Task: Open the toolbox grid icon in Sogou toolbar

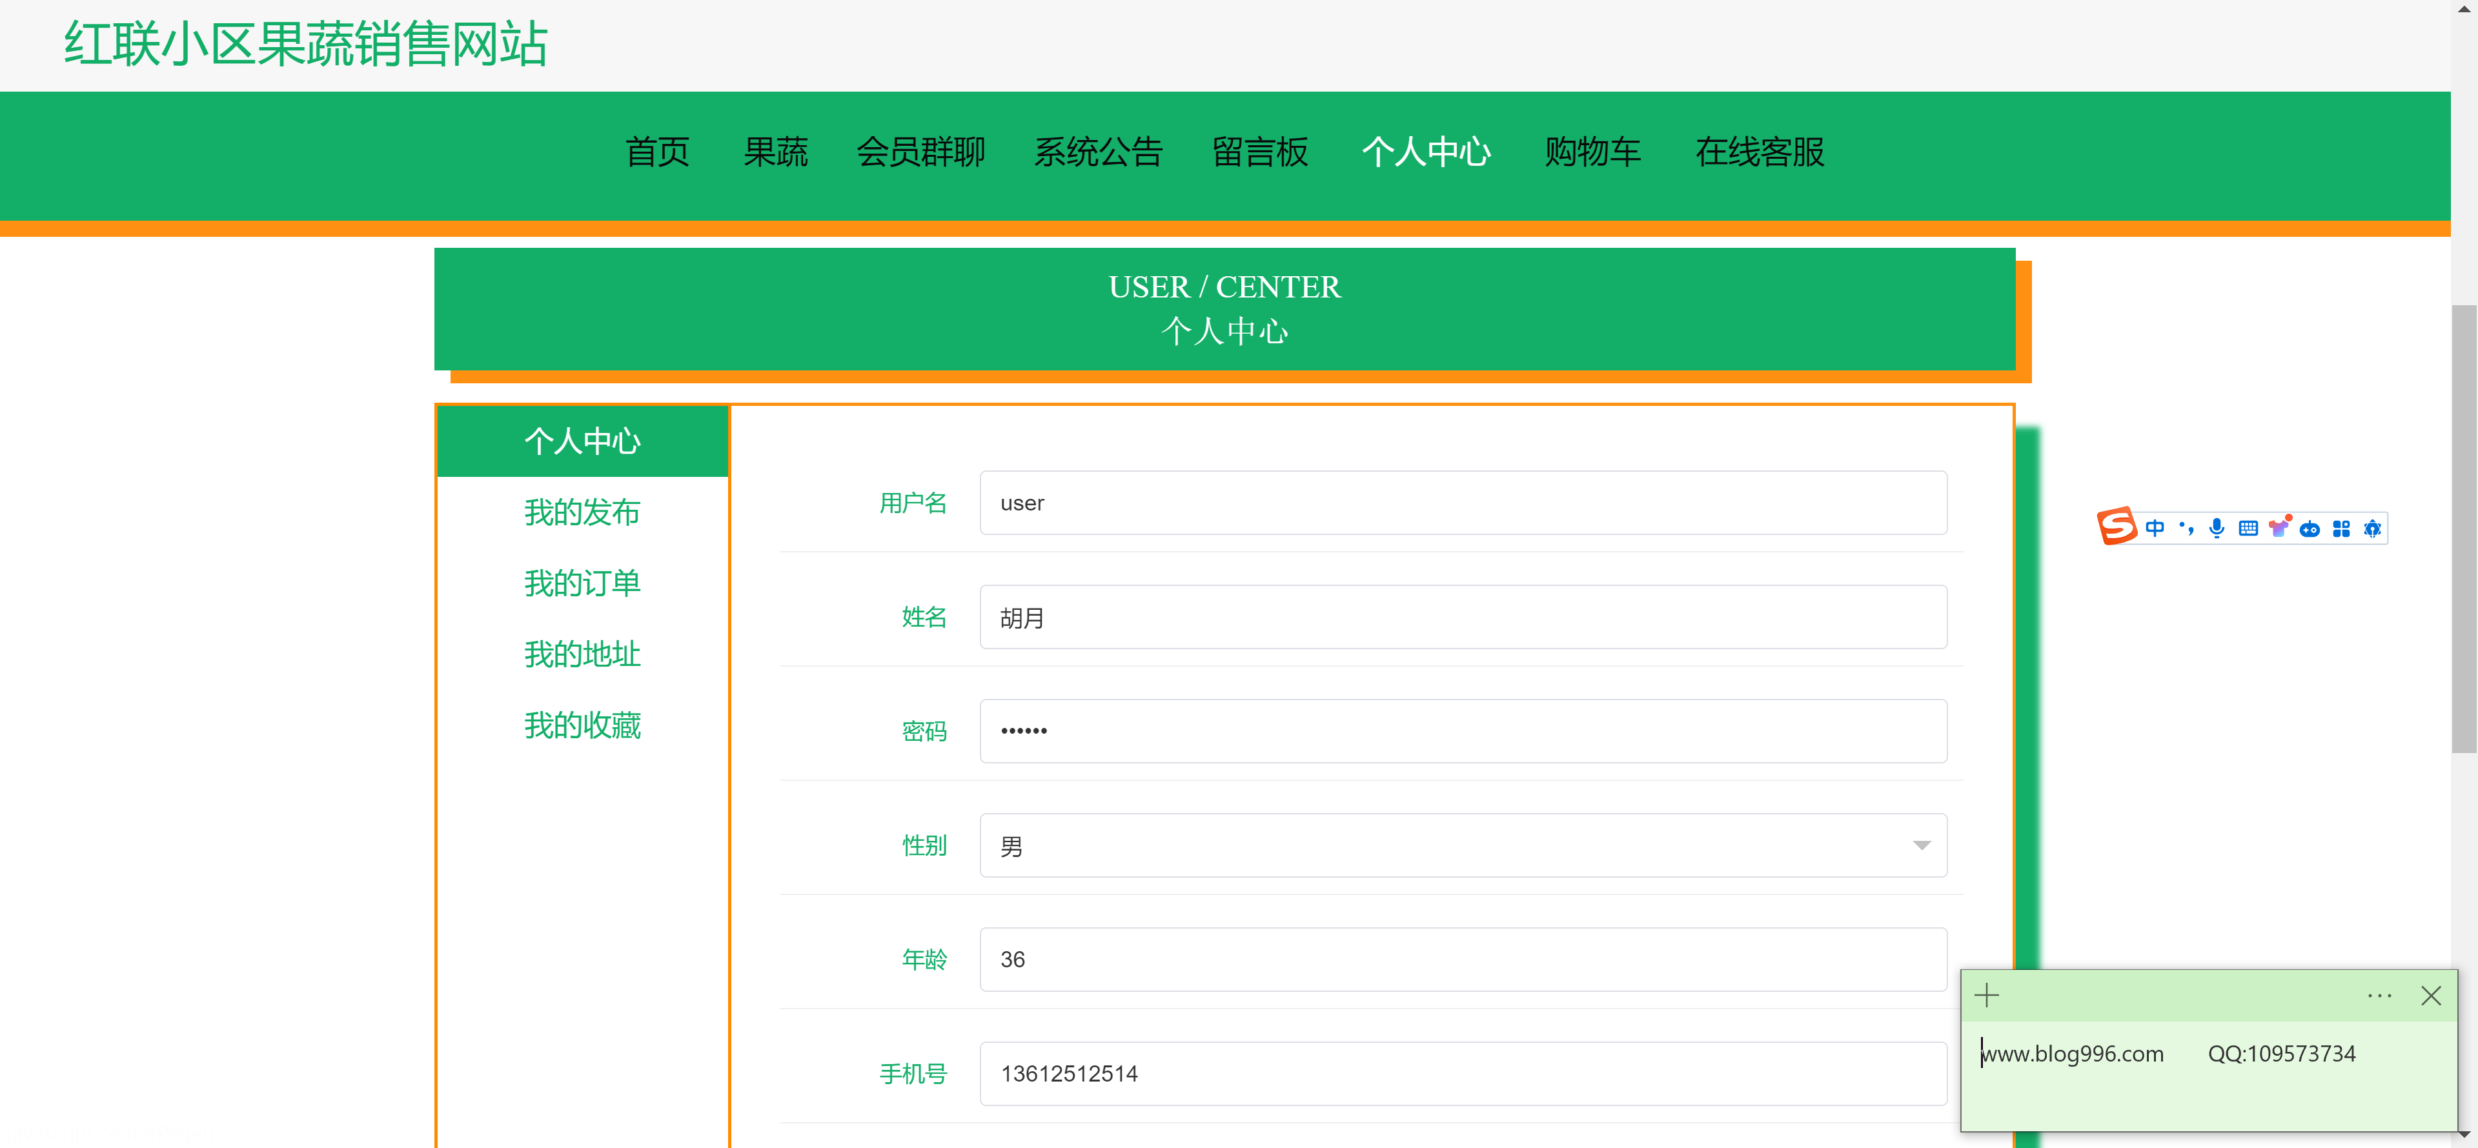Action: (2341, 529)
